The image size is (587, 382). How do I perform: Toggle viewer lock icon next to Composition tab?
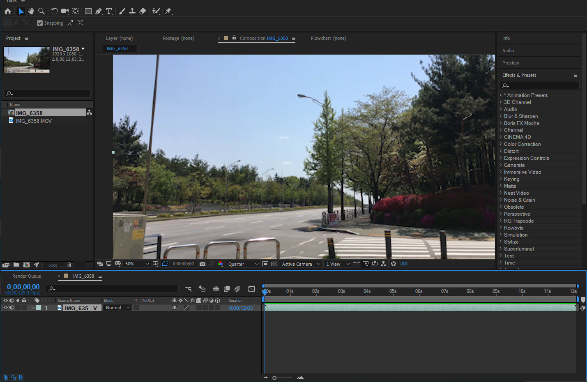(x=234, y=38)
